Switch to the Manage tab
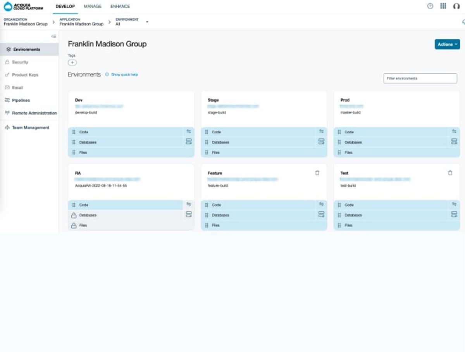 (x=93, y=6)
